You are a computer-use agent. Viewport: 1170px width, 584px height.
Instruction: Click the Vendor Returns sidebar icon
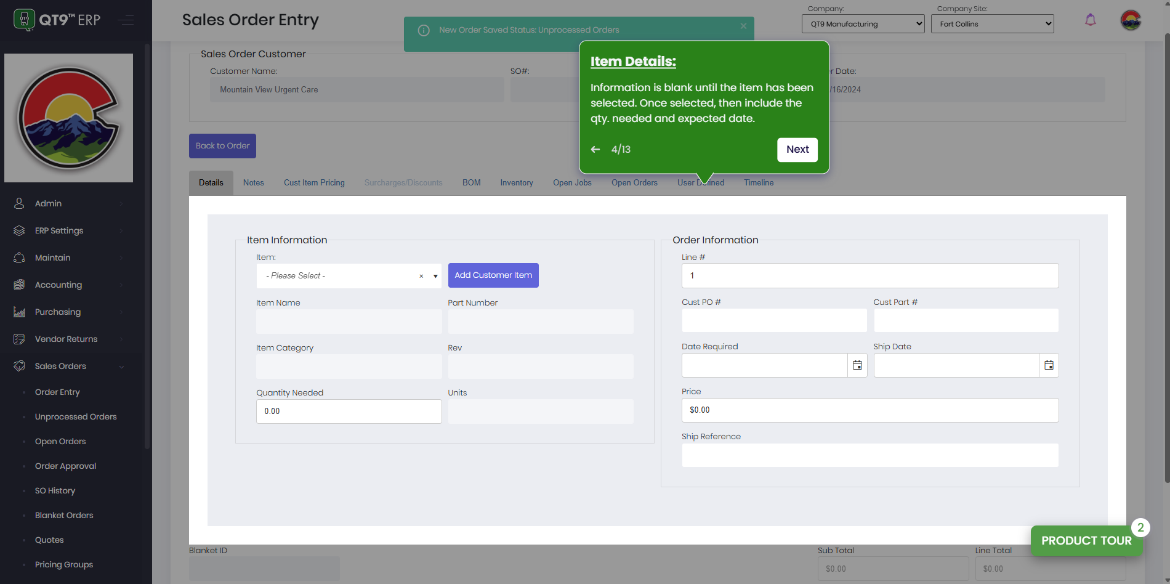coord(19,339)
